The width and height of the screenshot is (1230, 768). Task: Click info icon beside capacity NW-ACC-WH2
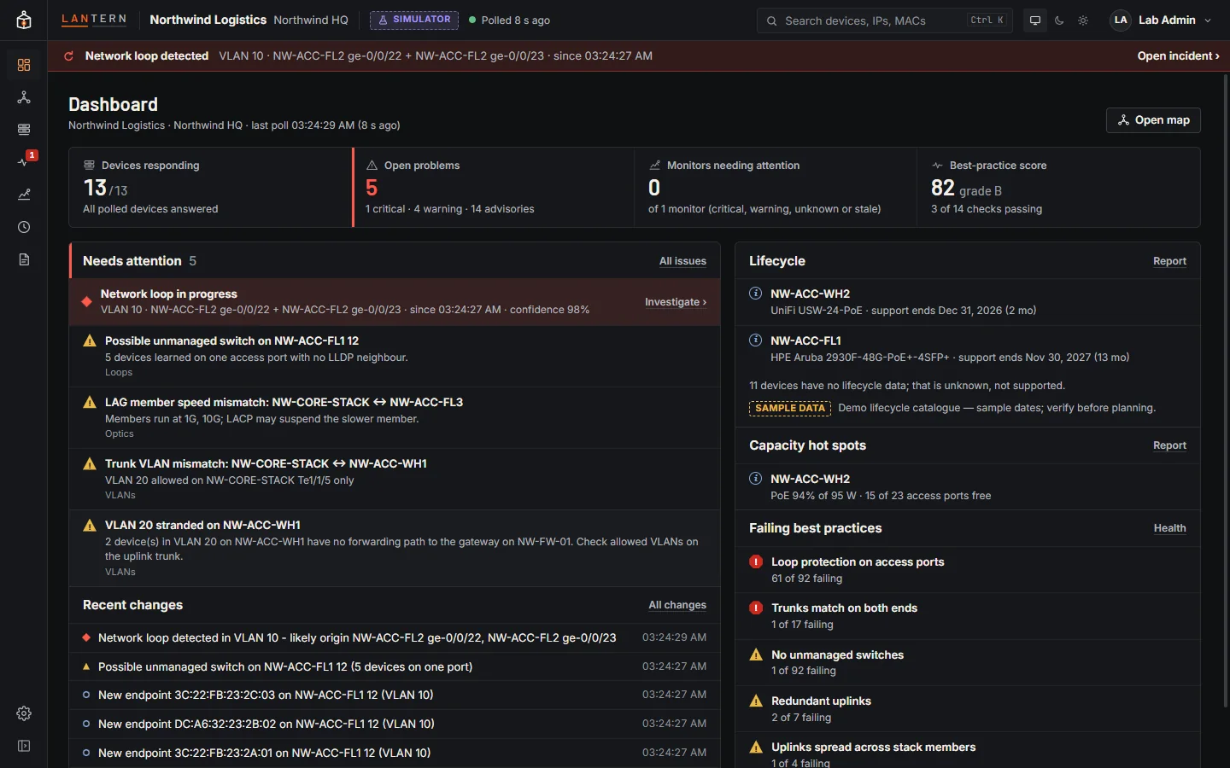point(755,479)
